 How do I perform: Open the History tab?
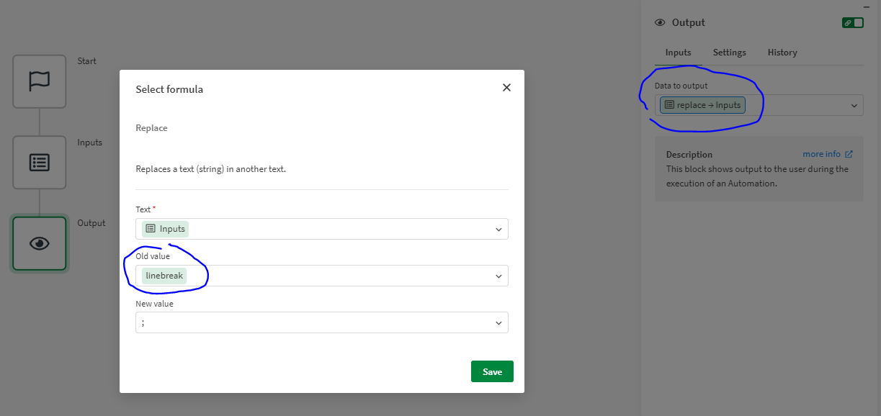click(x=782, y=53)
